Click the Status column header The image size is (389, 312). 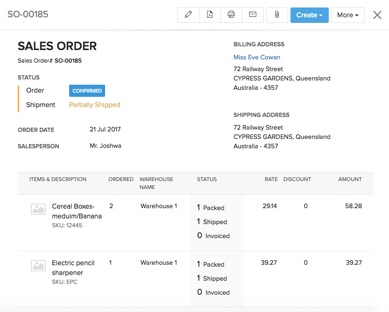[x=207, y=179]
